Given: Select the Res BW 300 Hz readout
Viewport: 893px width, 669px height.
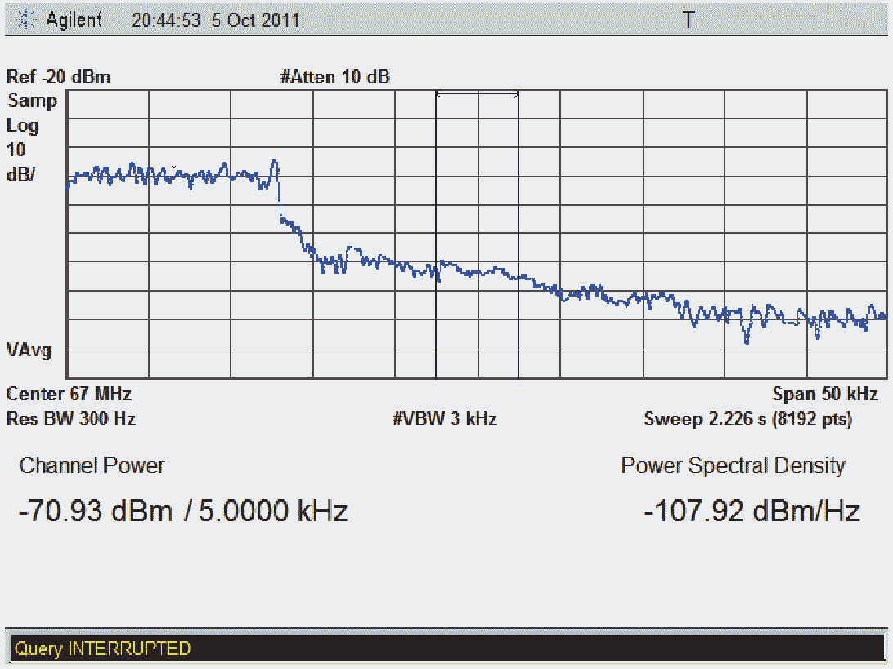Looking at the screenshot, I should click(70, 419).
